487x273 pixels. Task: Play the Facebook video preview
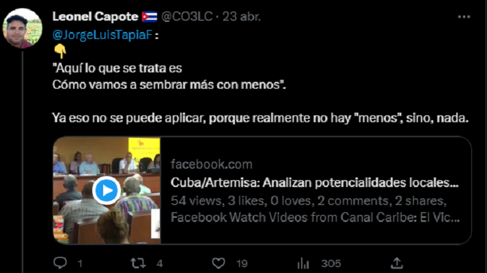[x=107, y=190]
